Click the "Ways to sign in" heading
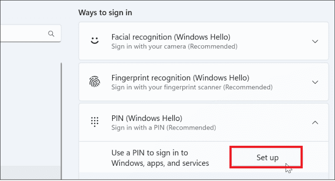The width and height of the screenshot is (335, 181). coord(105,13)
